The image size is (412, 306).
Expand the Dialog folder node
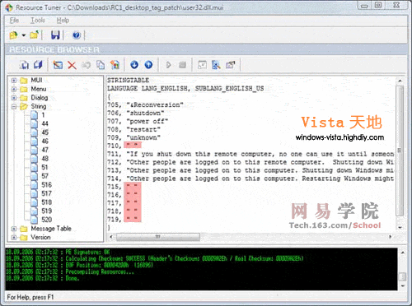click(x=14, y=98)
